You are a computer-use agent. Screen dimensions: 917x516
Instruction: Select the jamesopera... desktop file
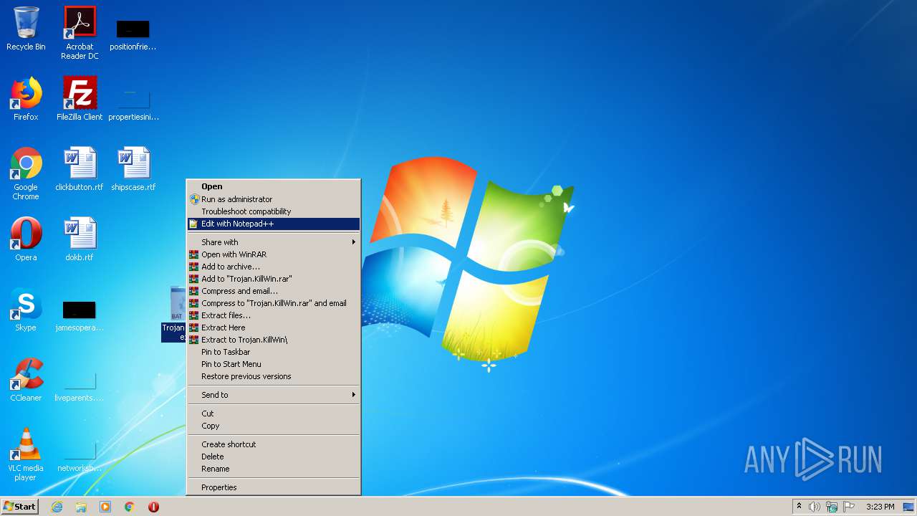tap(80, 315)
